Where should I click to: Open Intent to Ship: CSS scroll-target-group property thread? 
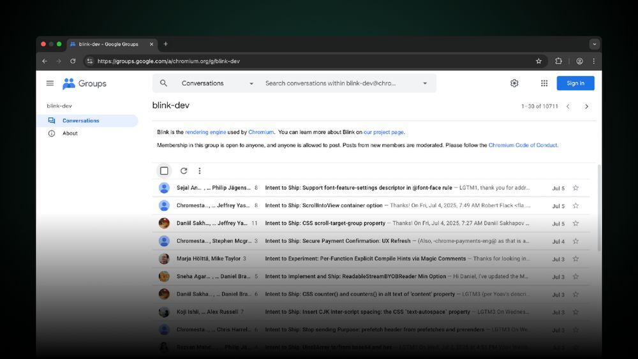tap(325, 223)
